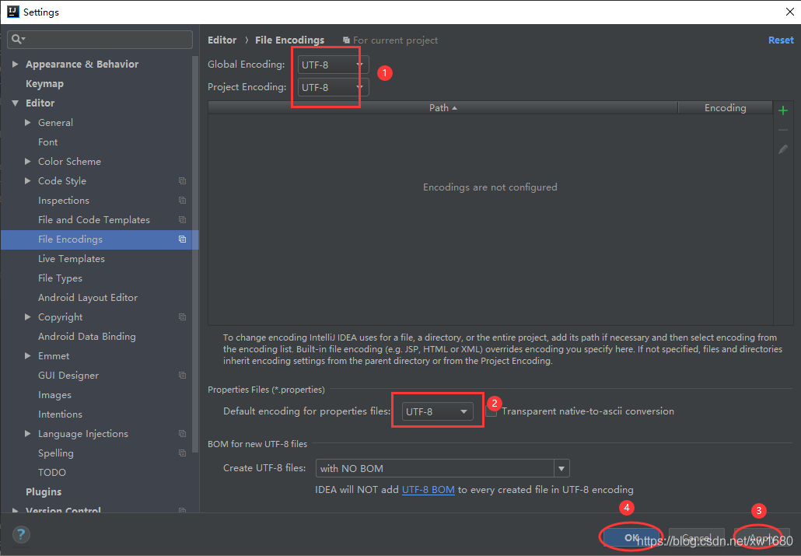This screenshot has width=801, height=556.
Task: Select Keymap in settings tree
Action: (44, 84)
